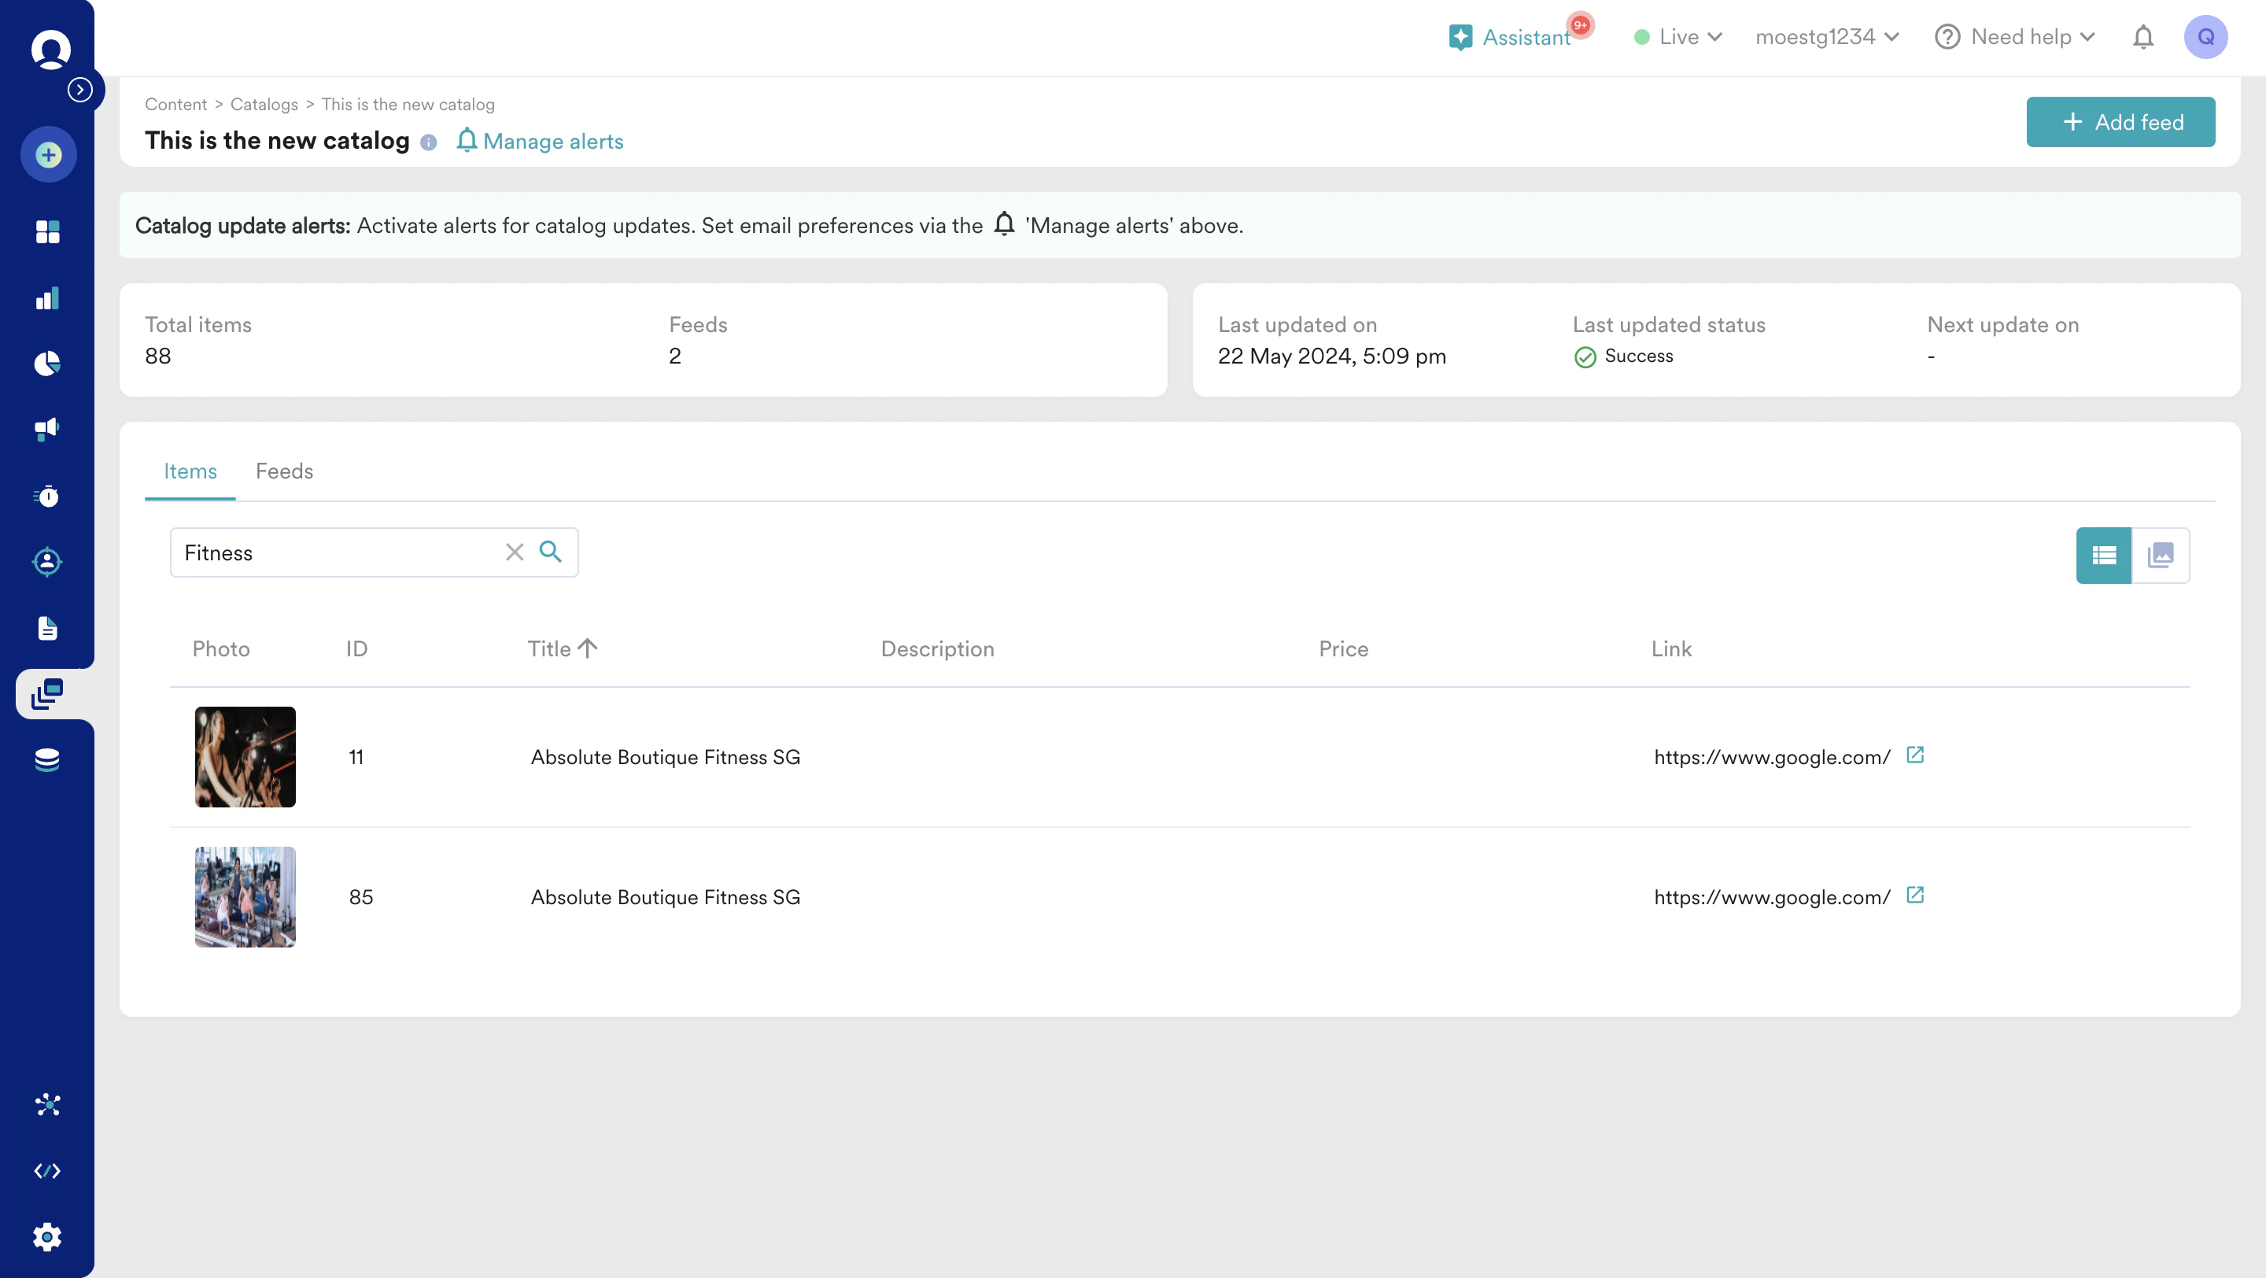The width and height of the screenshot is (2266, 1278).
Task: Clear the Fitness search text
Action: (x=515, y=552)
